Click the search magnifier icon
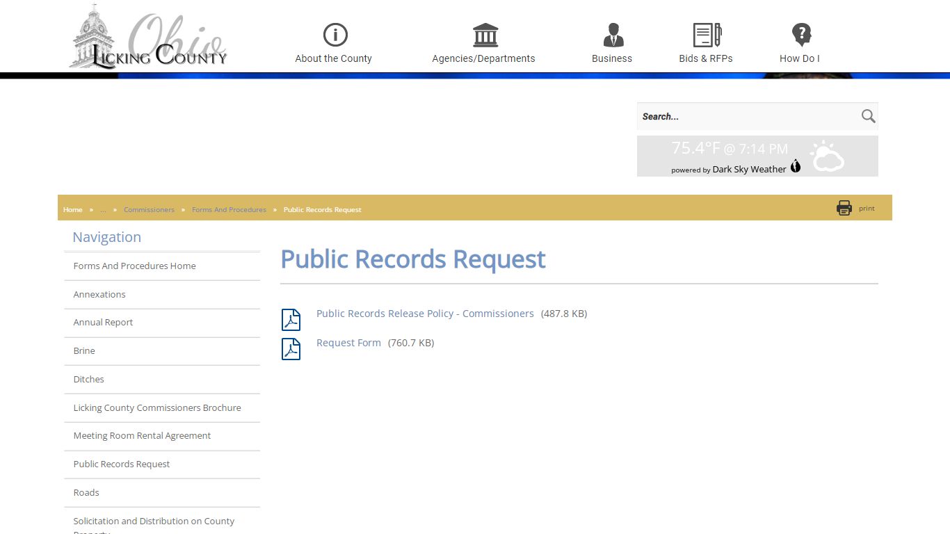This screenshot has width=950, height=534. point(868,116)
